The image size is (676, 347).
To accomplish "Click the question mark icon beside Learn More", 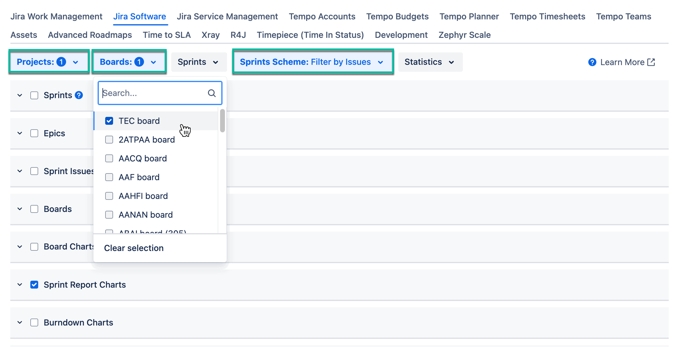I will (592, 62).
